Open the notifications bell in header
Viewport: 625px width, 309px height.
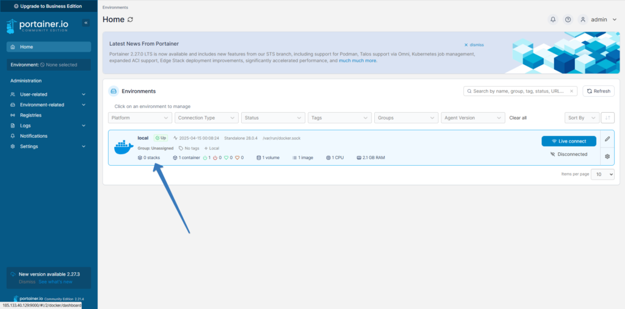pos(553,20)
